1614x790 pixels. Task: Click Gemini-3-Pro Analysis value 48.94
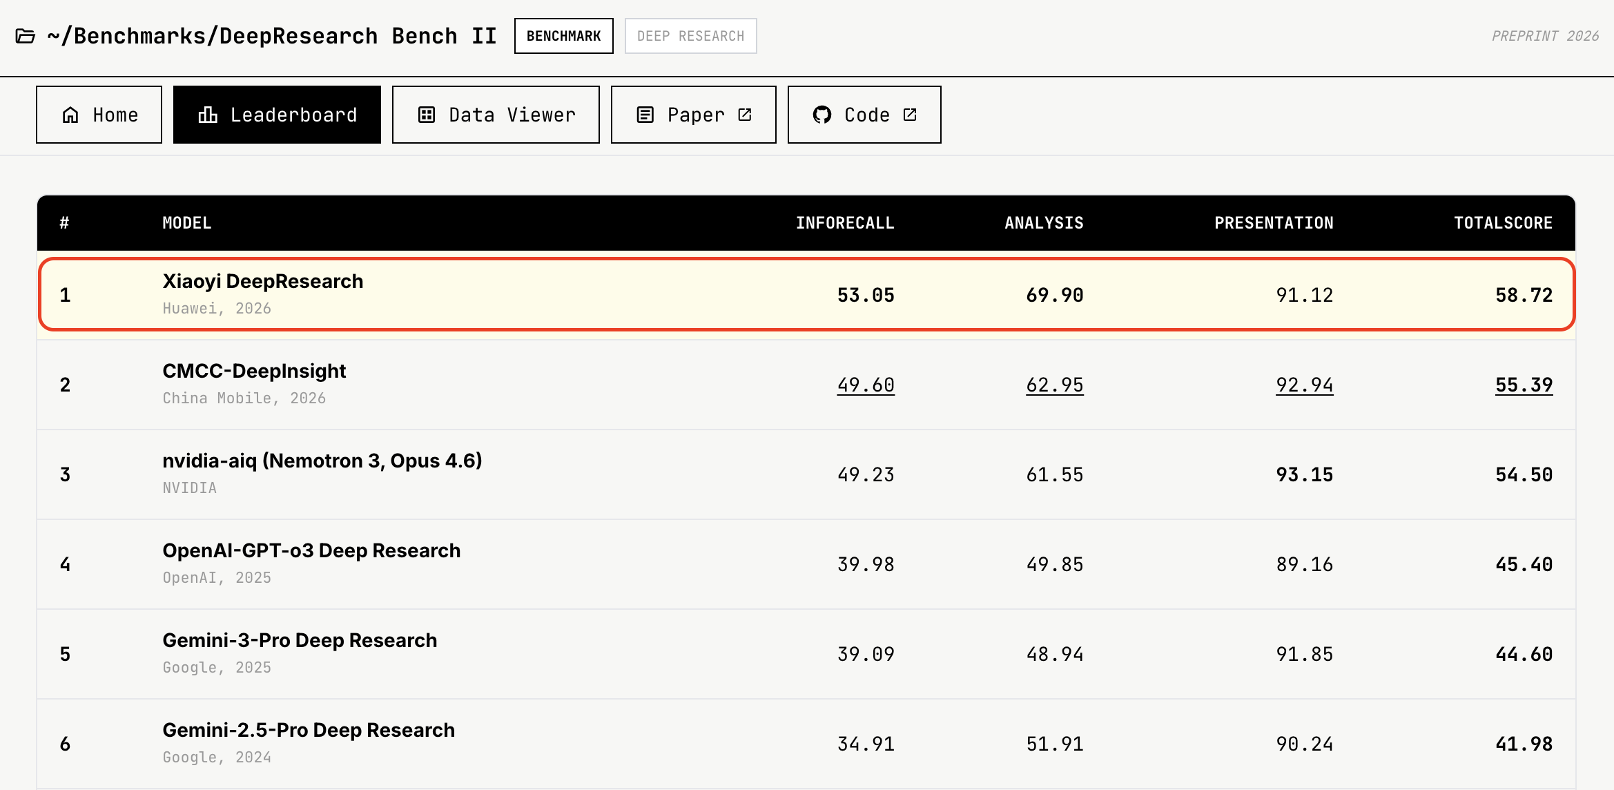(x=1055, y=655)
